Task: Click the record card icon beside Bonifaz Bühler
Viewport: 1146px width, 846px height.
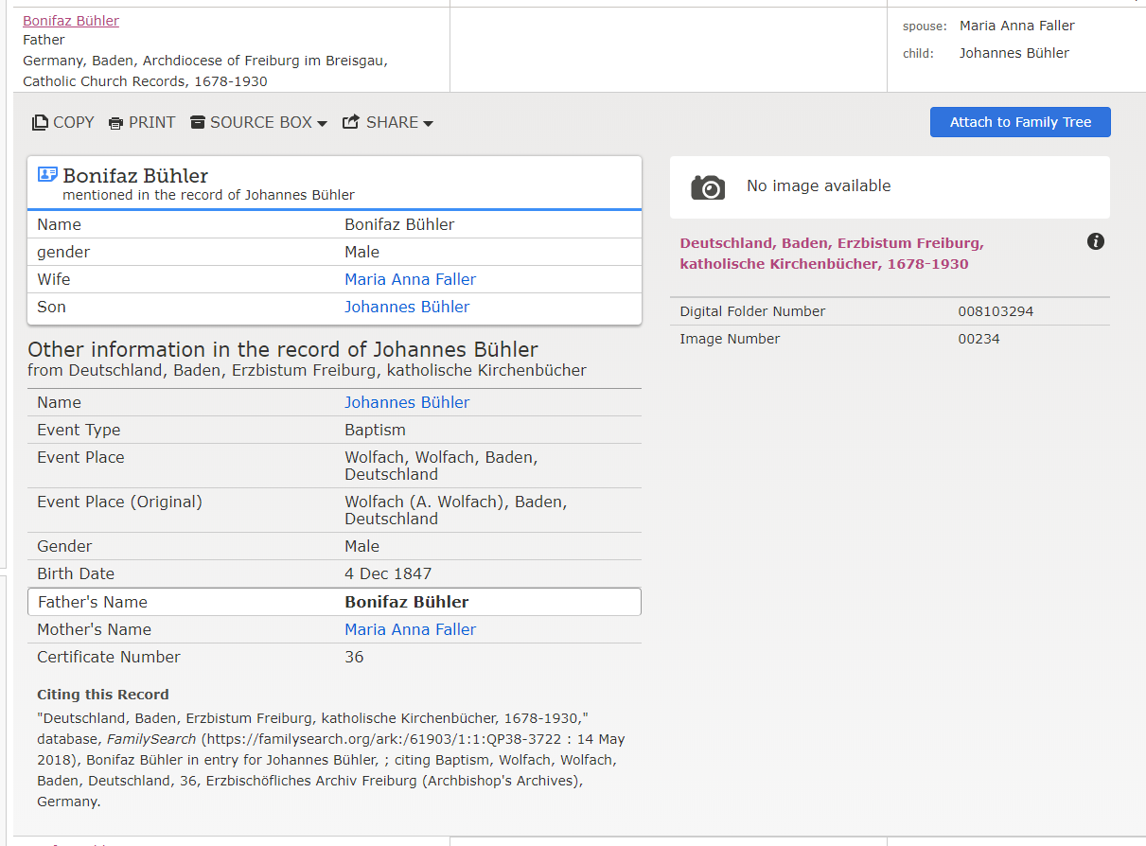Action: 47,174
